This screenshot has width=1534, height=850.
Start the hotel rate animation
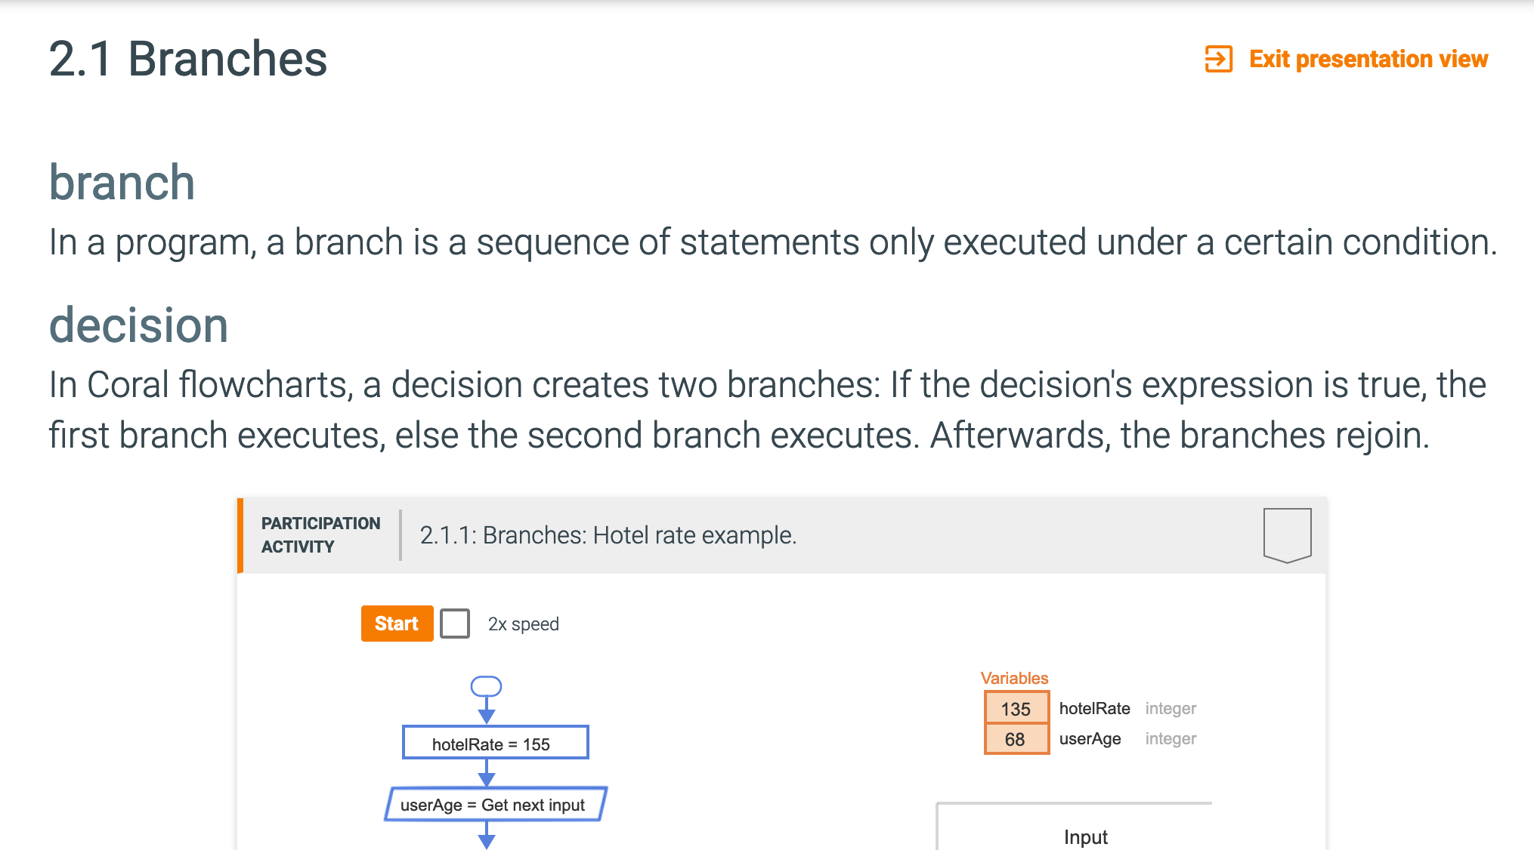click(x=397, y=624)
